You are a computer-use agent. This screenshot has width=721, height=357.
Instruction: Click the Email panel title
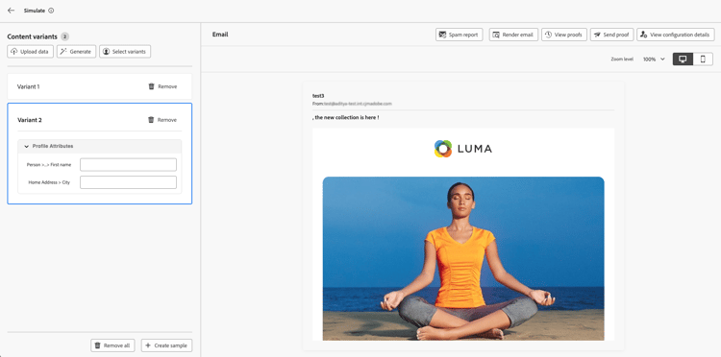(x=220, y=35)
